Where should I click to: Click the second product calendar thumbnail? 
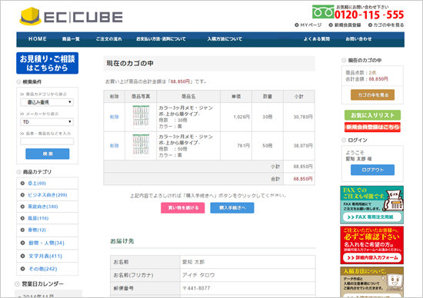pos(141,146)
